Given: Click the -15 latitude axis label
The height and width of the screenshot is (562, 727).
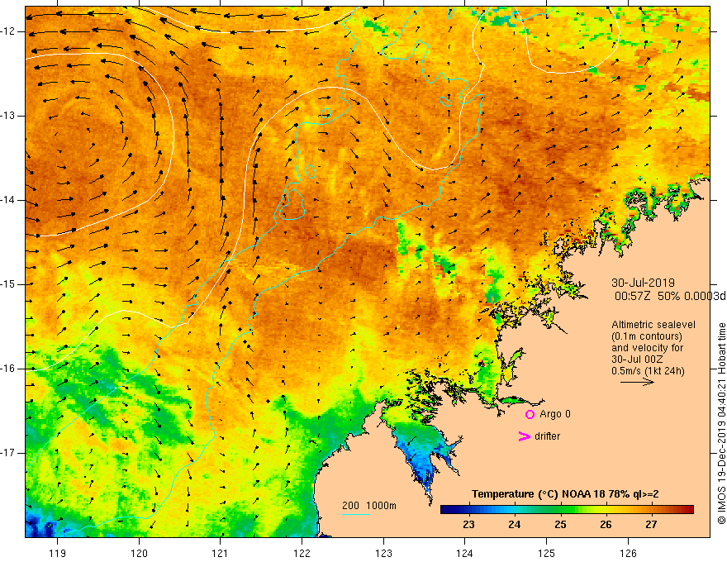Looking at the screenshot, I should pyautogui.click(x=8, y=284).
